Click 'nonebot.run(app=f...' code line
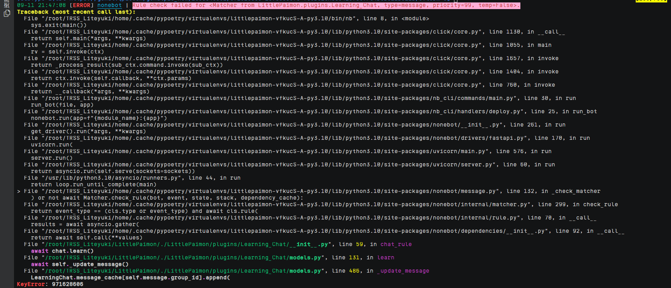The width and height of the screenshot is (671, 288). (99, 118)
